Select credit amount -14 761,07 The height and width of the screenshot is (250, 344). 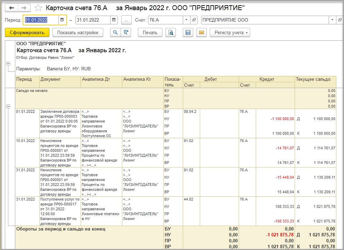click(285, 148)
